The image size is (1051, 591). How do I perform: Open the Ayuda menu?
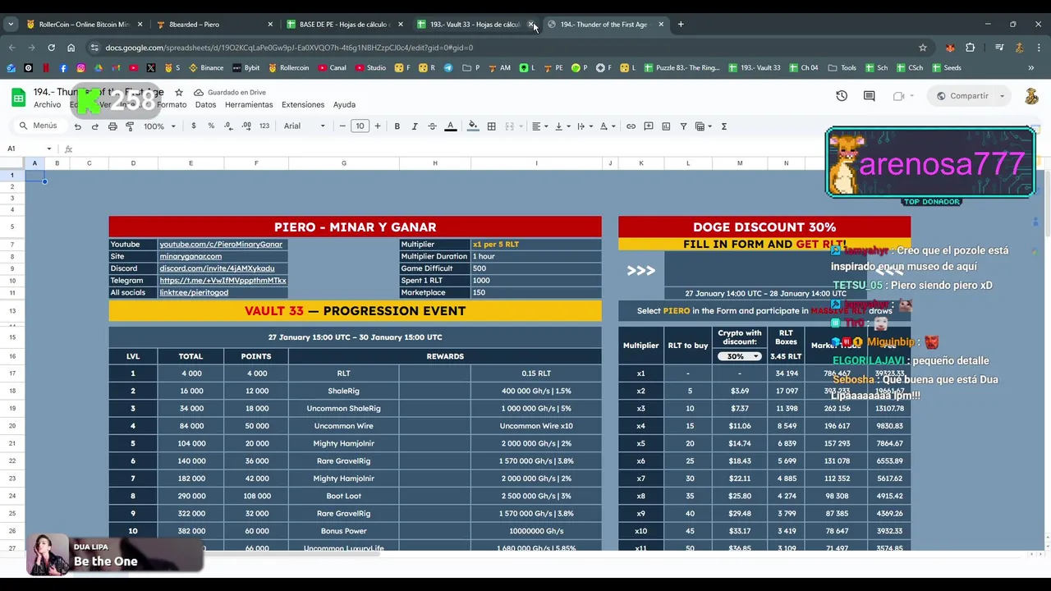tap(344, 105)
